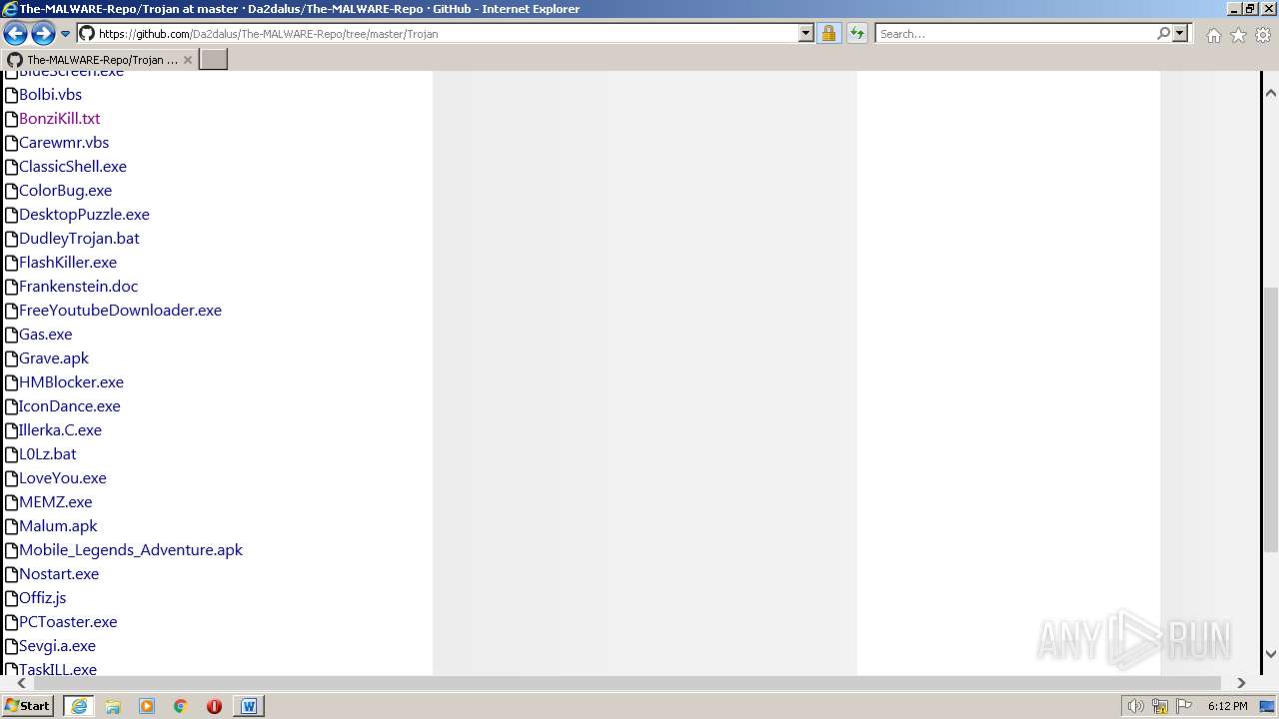This screenshot has height=719, width=1279.
Task: Open ColorBug.exe file link
Action: click(65, 191)
